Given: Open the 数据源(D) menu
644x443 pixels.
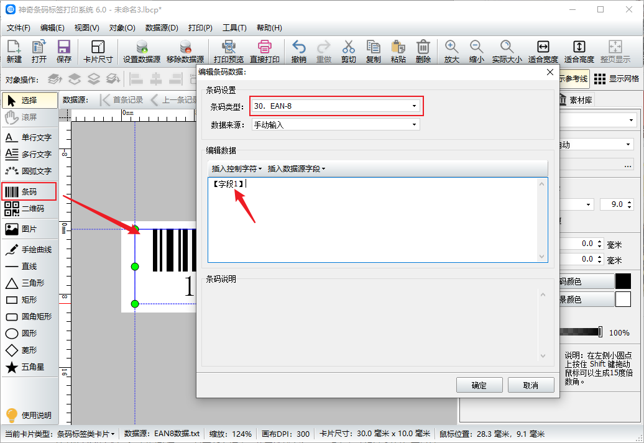Looking at the screenshot, I should click(x=162, y=28).
